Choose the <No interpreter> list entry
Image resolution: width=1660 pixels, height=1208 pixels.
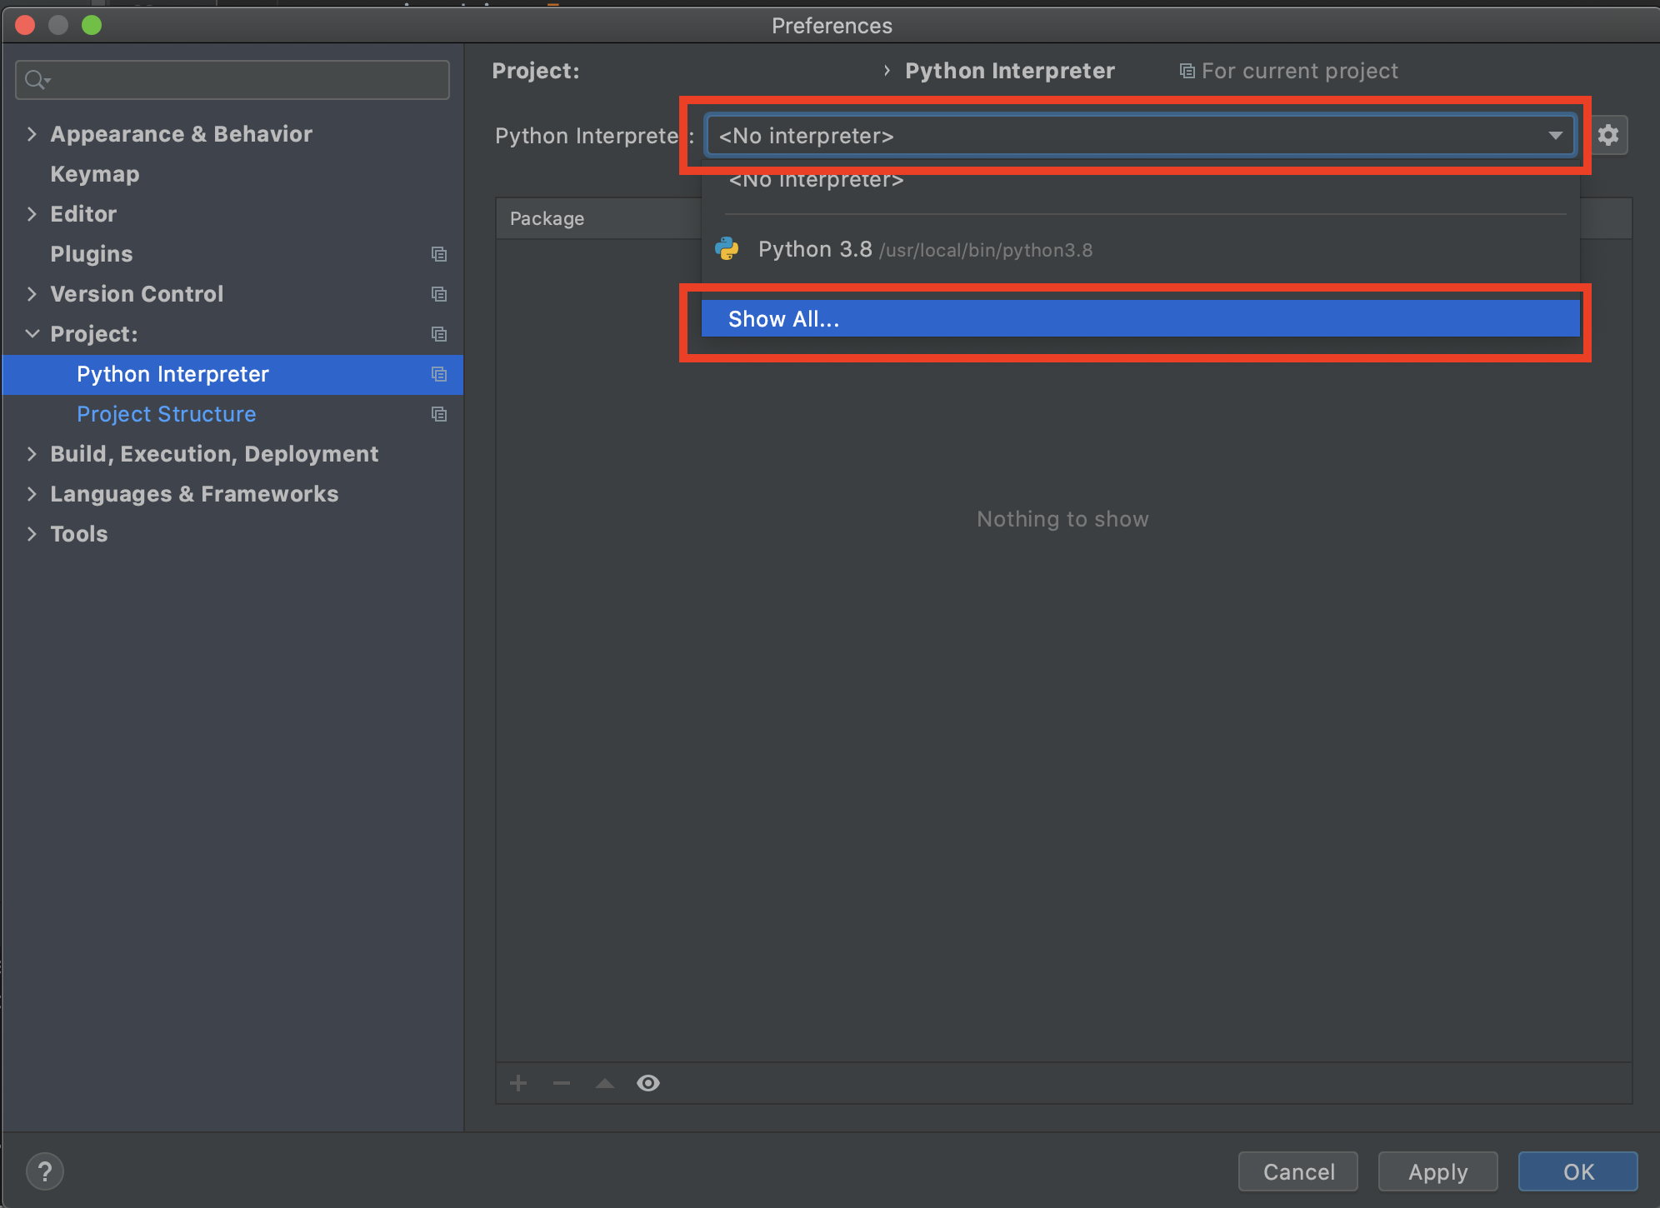[x=817, y=182]
